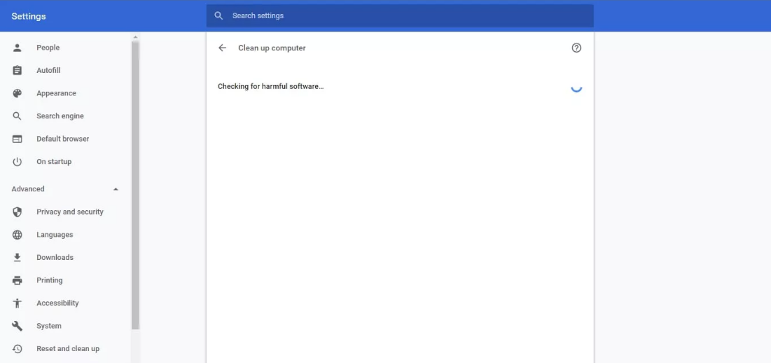Click the Checking for harmful software text
This screenshot has width=771, height=363.
tap(270, 87)
